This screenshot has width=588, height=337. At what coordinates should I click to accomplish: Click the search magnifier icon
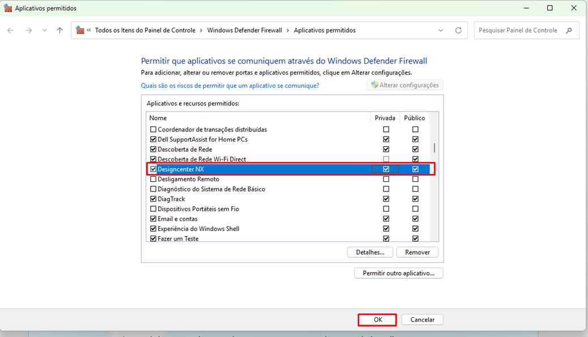pyautogui.click(x=569, y=31)
